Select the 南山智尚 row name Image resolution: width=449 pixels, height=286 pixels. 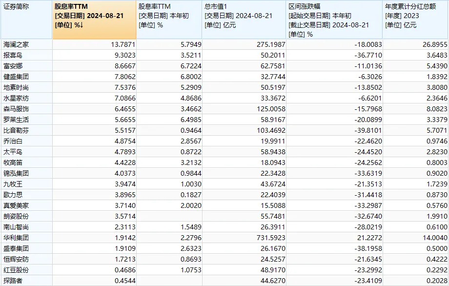pos(16,227)
